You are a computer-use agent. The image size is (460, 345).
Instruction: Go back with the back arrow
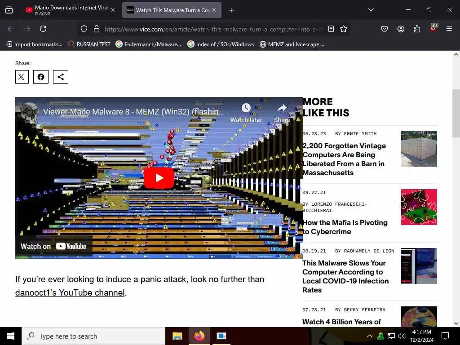point(11,29)
